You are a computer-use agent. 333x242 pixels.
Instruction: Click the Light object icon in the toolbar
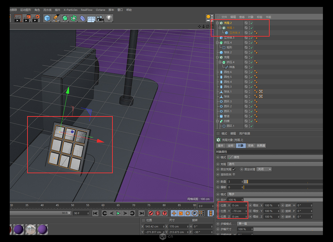[x=109, y=18]
